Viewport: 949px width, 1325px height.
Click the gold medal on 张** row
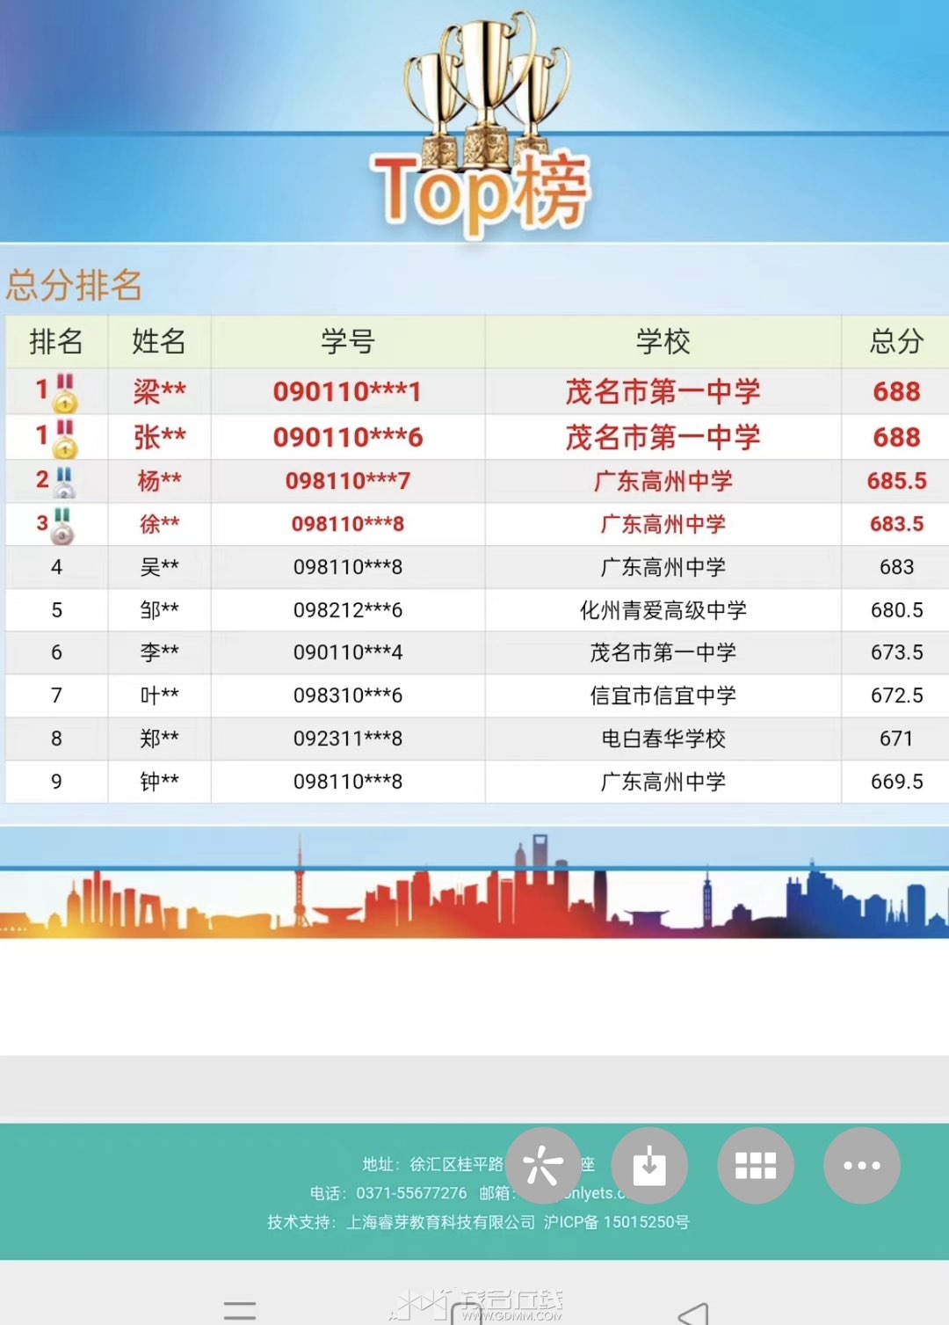[x=64, y=439]
